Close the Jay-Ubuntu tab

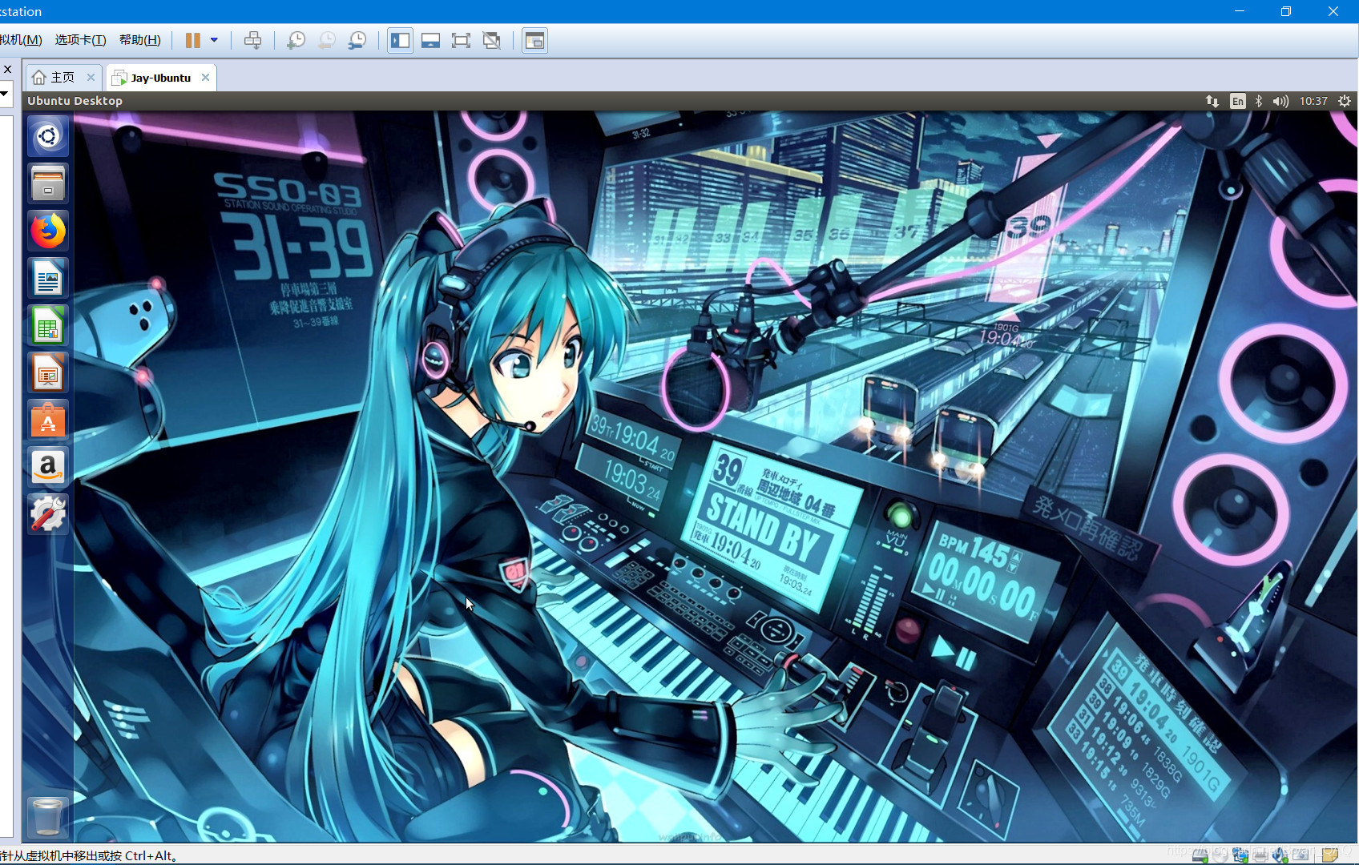(x=205, y=77)
